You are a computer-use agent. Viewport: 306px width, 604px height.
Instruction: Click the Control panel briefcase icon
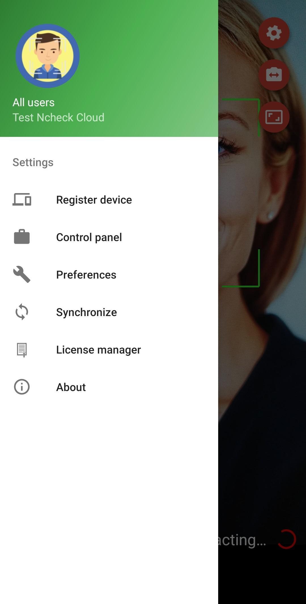click(22, 237)
